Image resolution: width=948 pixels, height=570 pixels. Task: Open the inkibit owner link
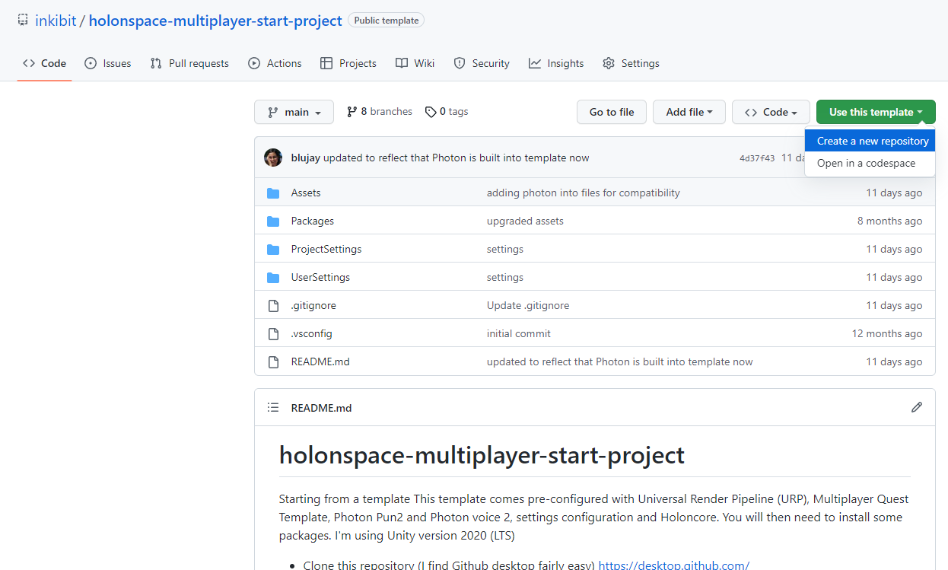pyautogui.click(x=56, y=21)
